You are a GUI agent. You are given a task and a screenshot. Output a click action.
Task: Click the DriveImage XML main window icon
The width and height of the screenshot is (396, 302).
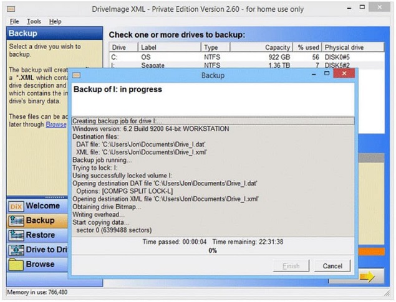11,9
